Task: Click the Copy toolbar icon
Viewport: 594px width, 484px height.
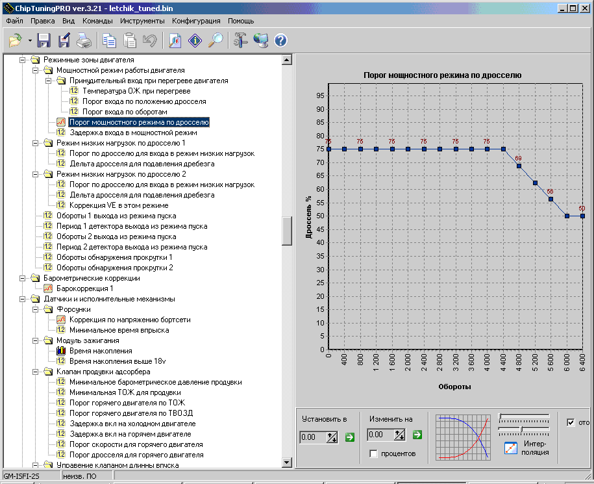Action: point(110,41)
